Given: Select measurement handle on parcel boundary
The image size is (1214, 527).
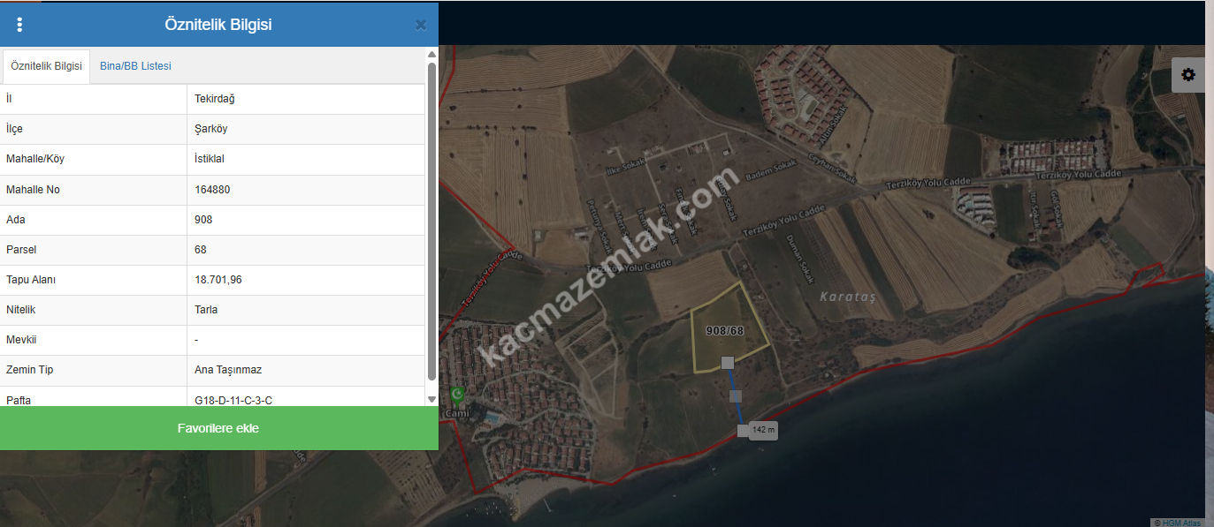Looking at the screenshot, I should pos(727,363).
